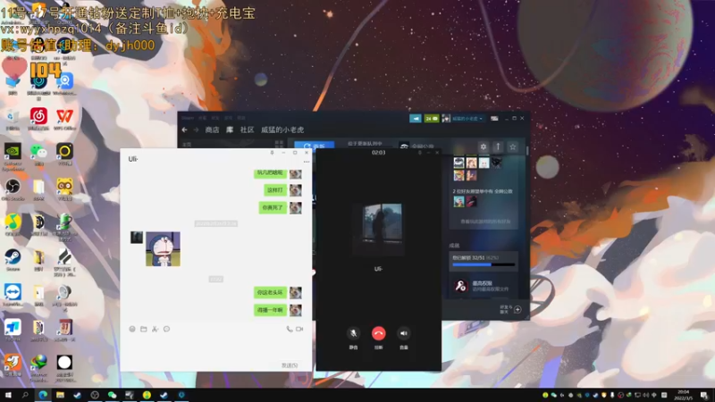Favorite the game with the star icon
Viewport: 715px width, 402px height.
coord(512,147)
